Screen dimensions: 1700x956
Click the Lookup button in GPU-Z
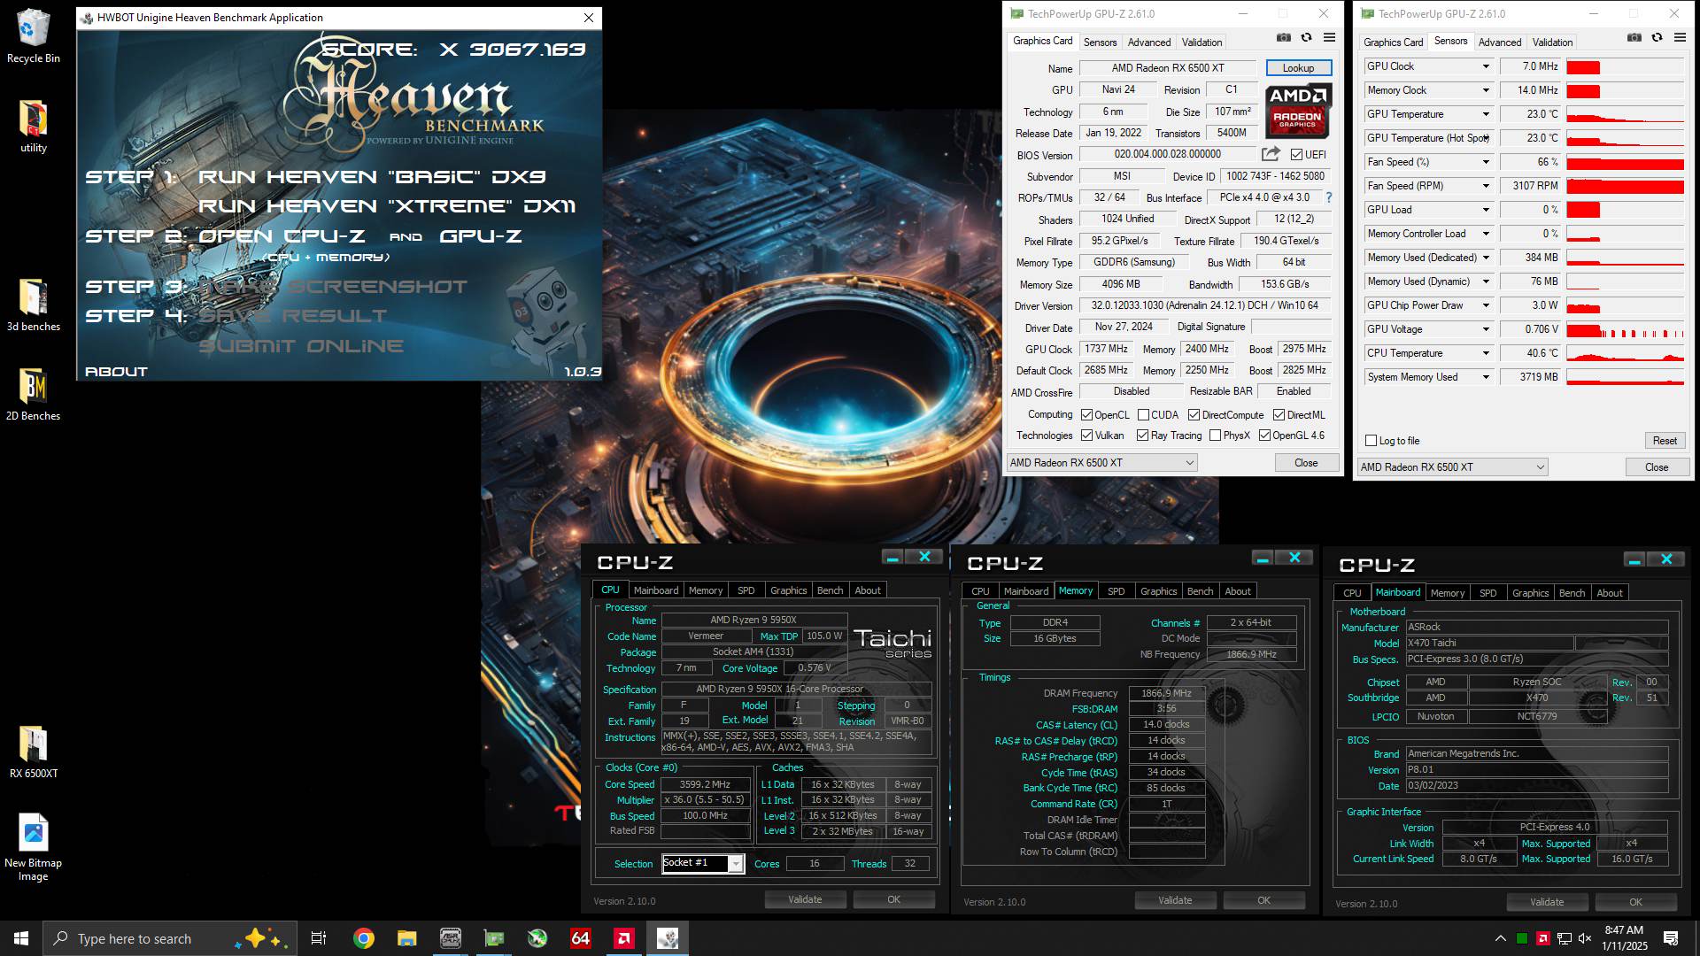click(1298, 67)
